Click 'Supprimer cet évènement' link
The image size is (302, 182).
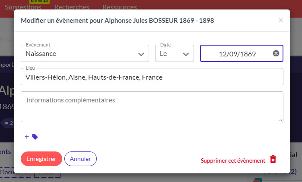[233, 160]
